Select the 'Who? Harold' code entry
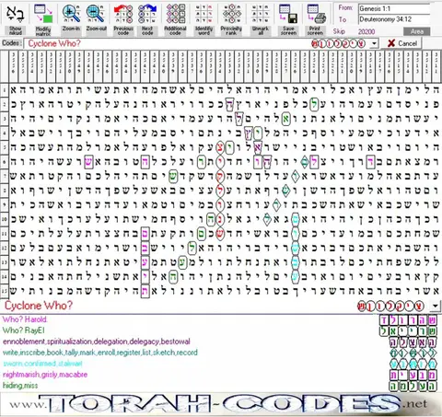Screen dimensions: 442x417 (x=25, y=319)
